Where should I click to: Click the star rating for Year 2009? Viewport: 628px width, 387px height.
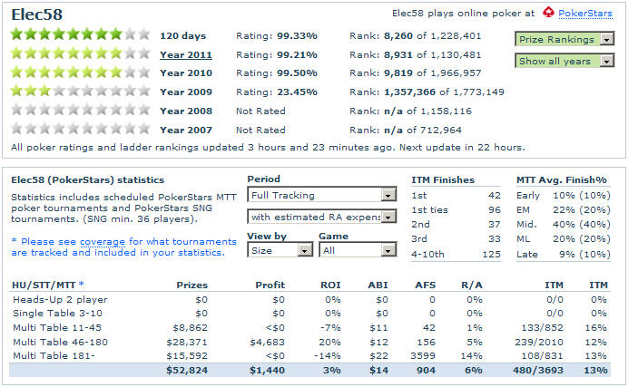pos(81,91)
